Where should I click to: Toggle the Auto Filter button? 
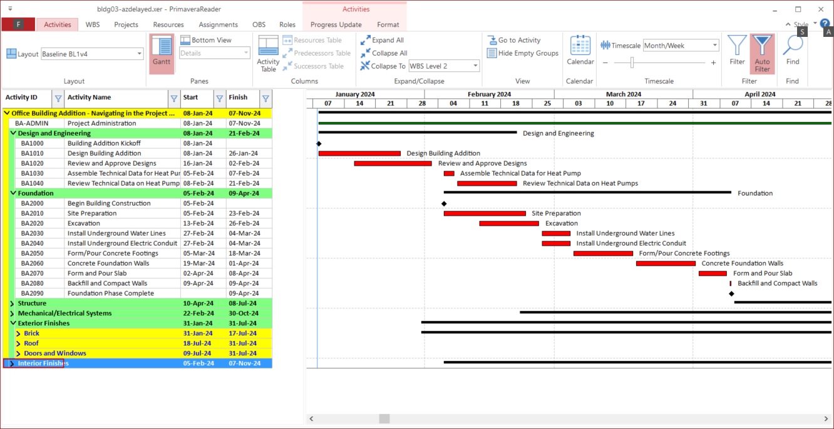(762, 53)
